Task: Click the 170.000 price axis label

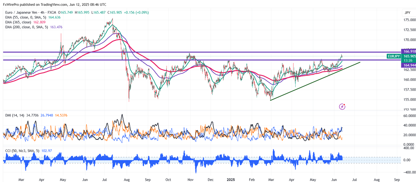Action: (x=409, y=40)
